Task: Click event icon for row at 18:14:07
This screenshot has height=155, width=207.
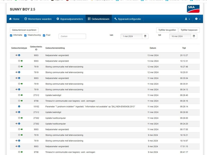Action: (x=18, y=141)
